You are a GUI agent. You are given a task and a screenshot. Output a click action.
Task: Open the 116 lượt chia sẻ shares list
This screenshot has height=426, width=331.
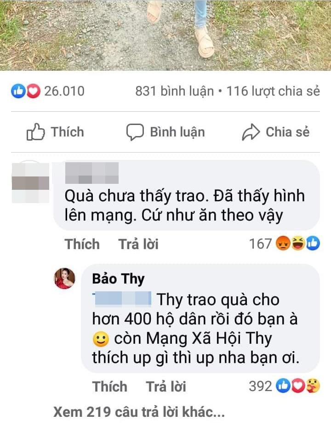(x=273, y=91)
